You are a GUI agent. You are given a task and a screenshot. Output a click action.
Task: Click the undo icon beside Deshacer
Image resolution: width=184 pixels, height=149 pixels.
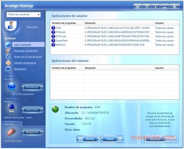coord(8,69)
